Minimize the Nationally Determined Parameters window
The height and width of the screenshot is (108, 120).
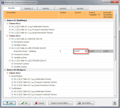[x=104, y=2]
